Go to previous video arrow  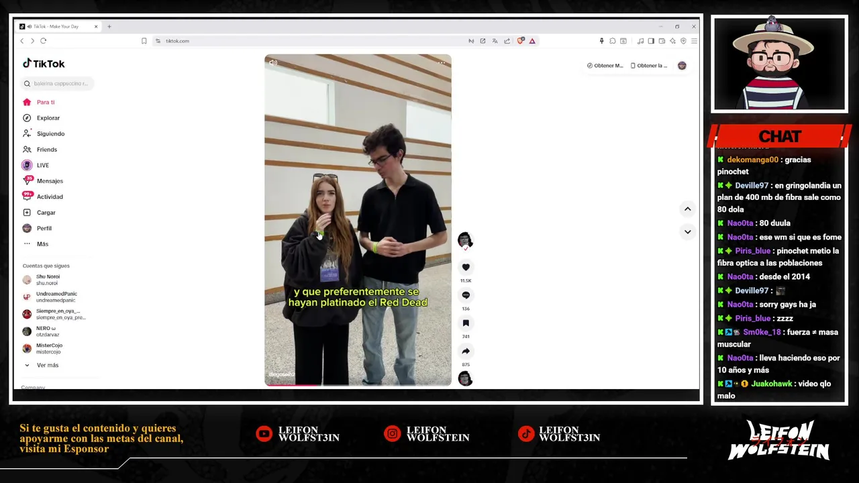[687, 209]
